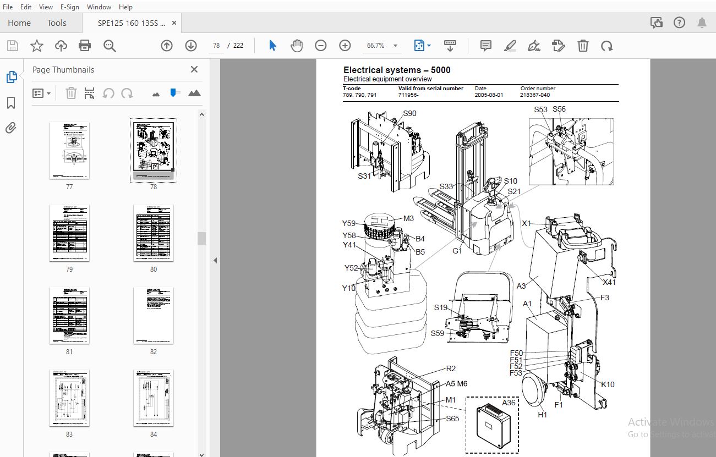Click the page number input field
This screenshot has height=457, width=716.
point(217,46)
